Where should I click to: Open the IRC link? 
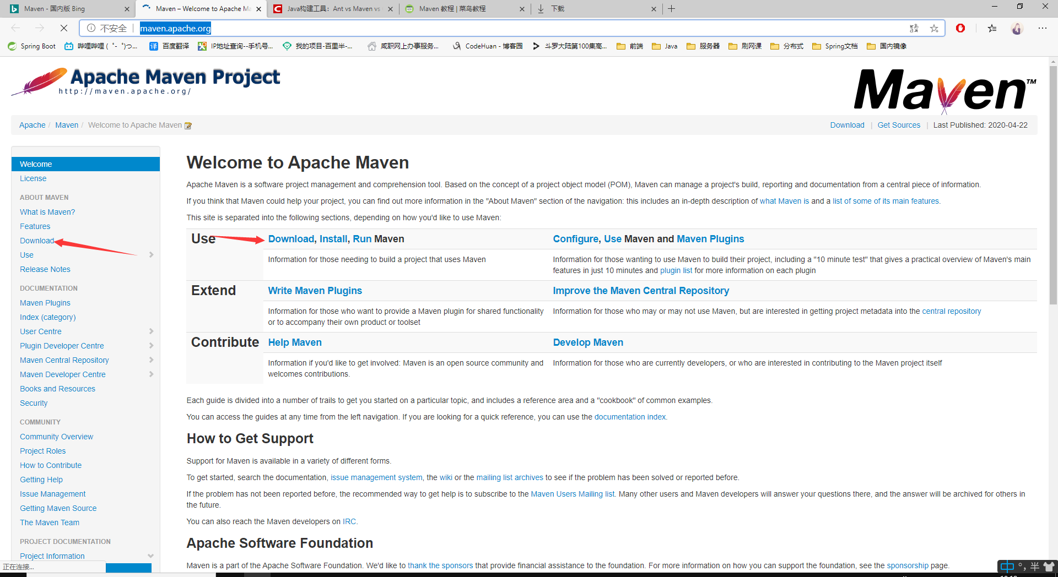(x=349, y=521)
